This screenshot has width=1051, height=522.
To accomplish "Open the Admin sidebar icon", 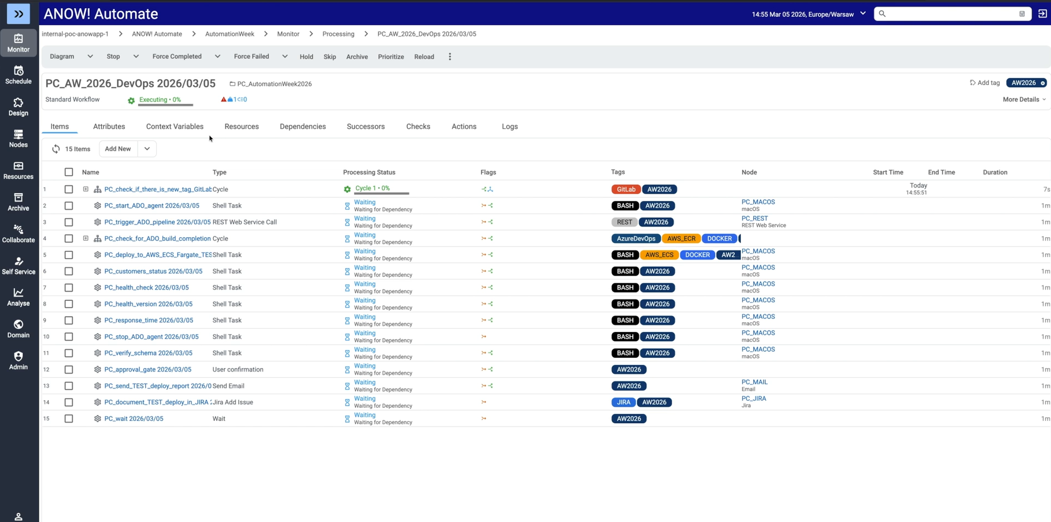I will [x=18, y=361].
